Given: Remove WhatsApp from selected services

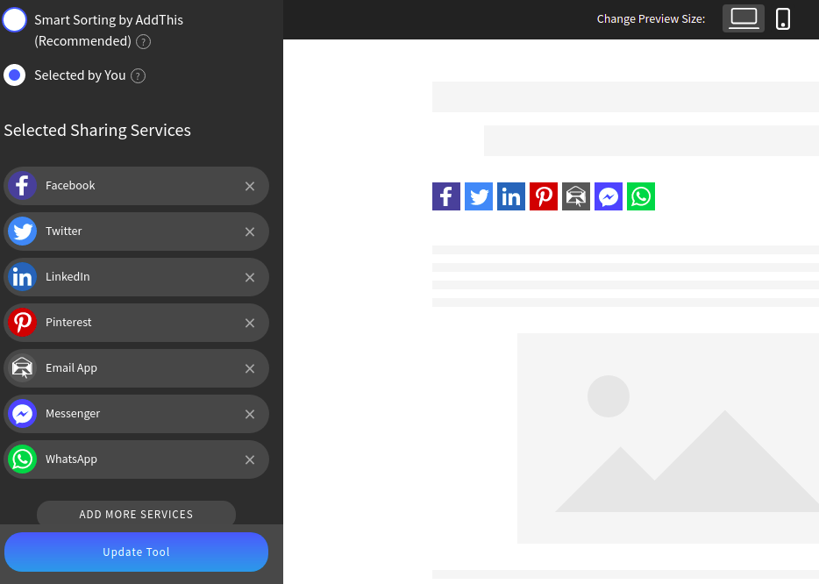Looking at the screenshot, I should point(250,459).
